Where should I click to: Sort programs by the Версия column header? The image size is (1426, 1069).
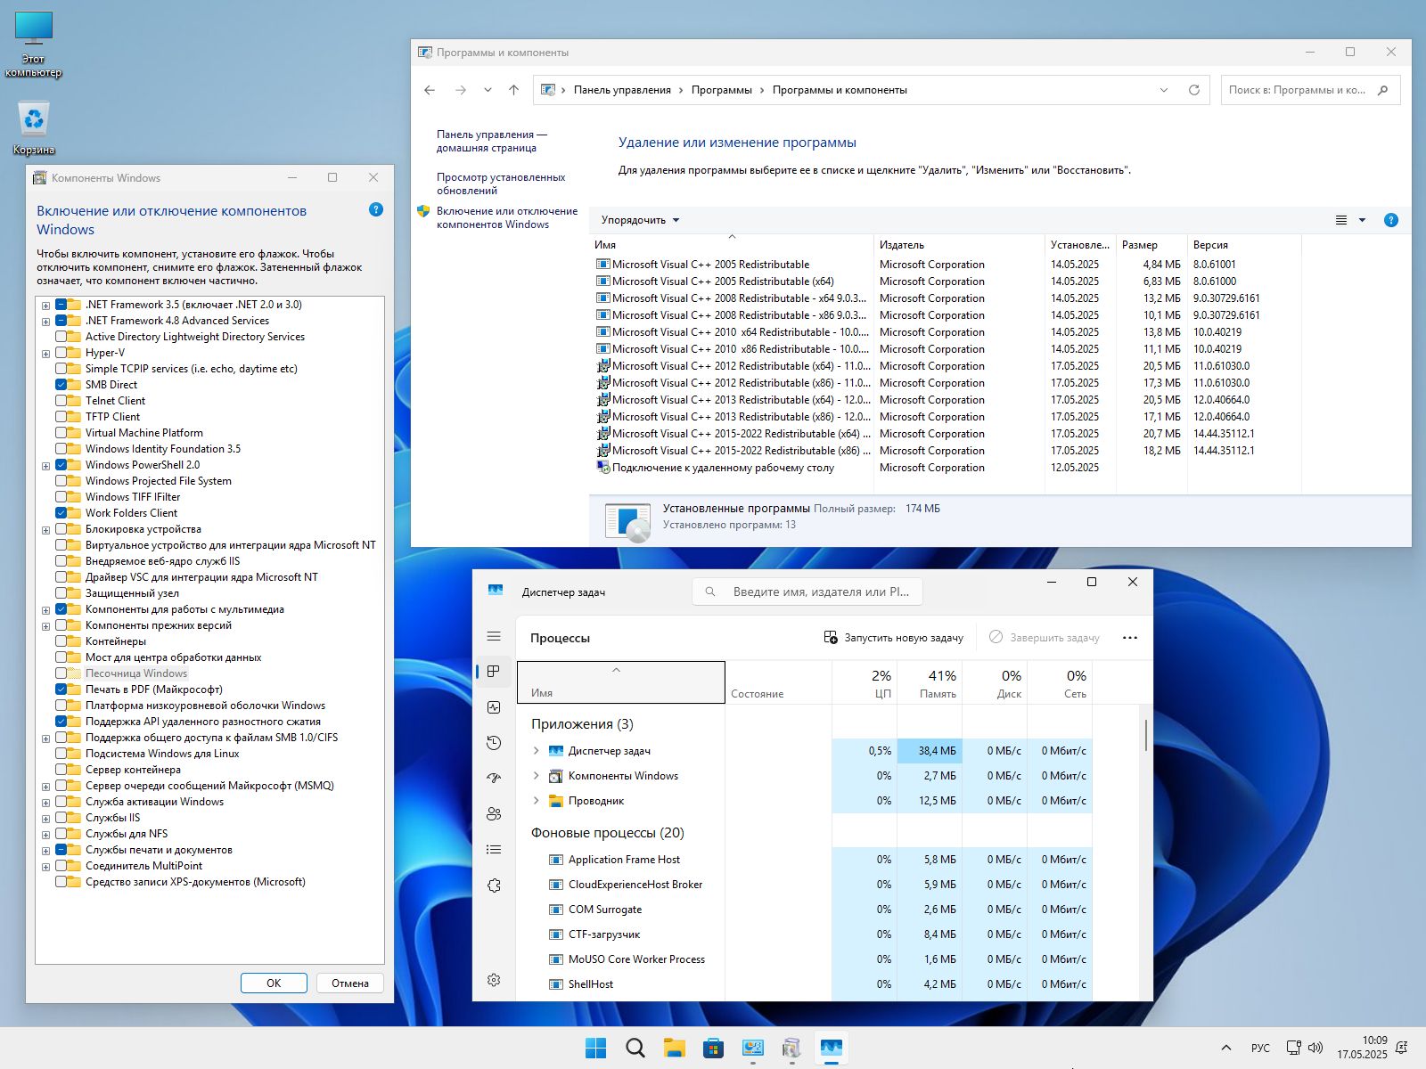point(1244,245)
